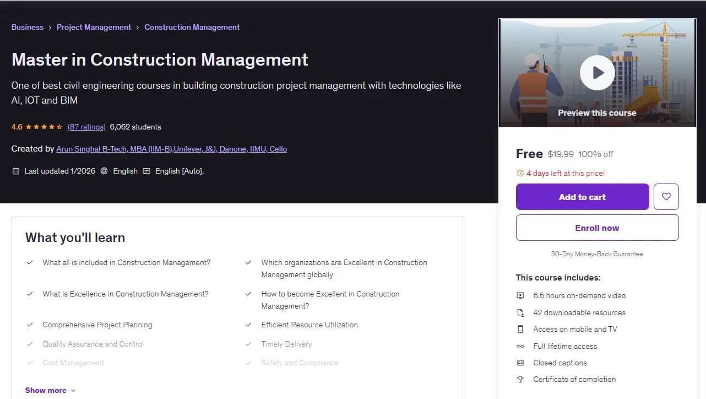
Task: Click the '4.6' rating score
Action: point(17,127)
